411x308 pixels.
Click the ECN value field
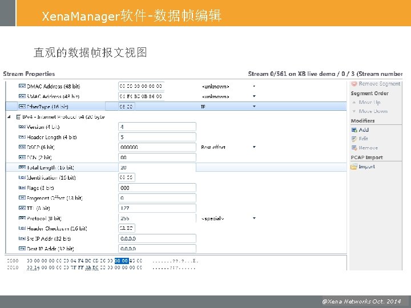point(157,157)
